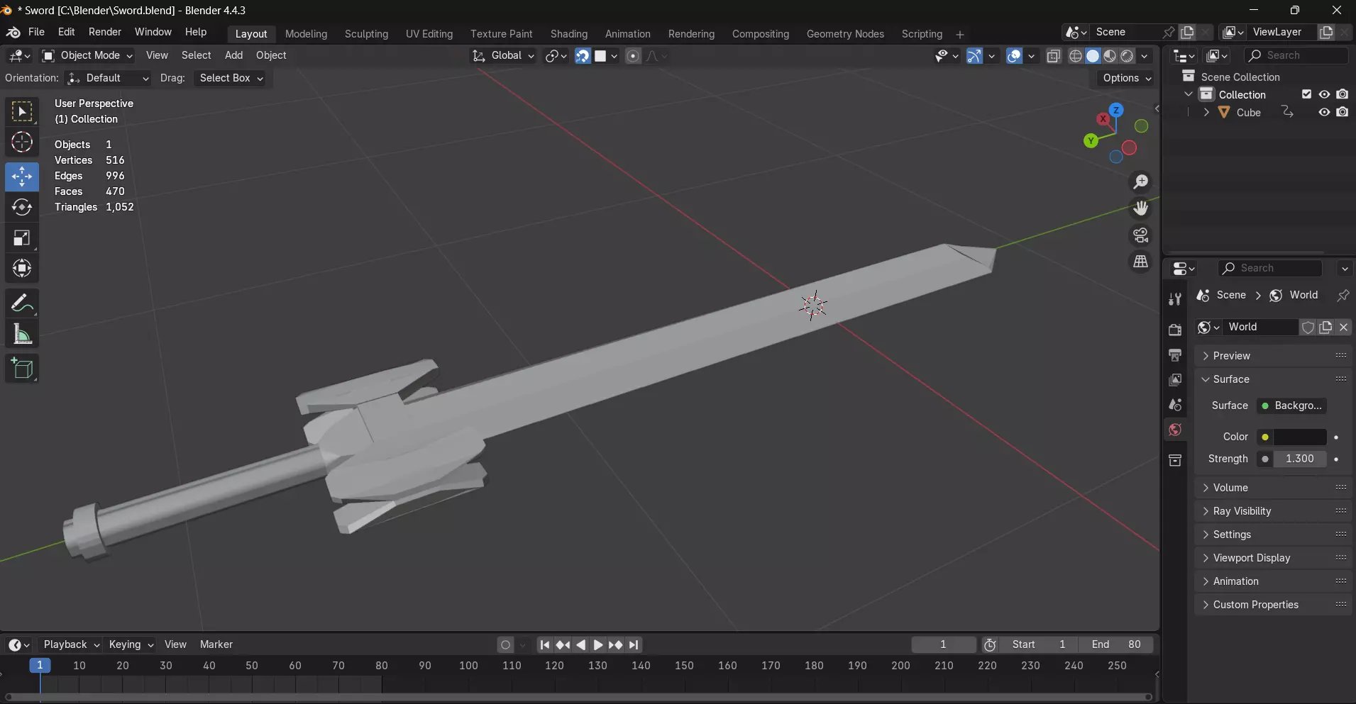
Task: Select the Cursor tool
Action: coord(22,143)
